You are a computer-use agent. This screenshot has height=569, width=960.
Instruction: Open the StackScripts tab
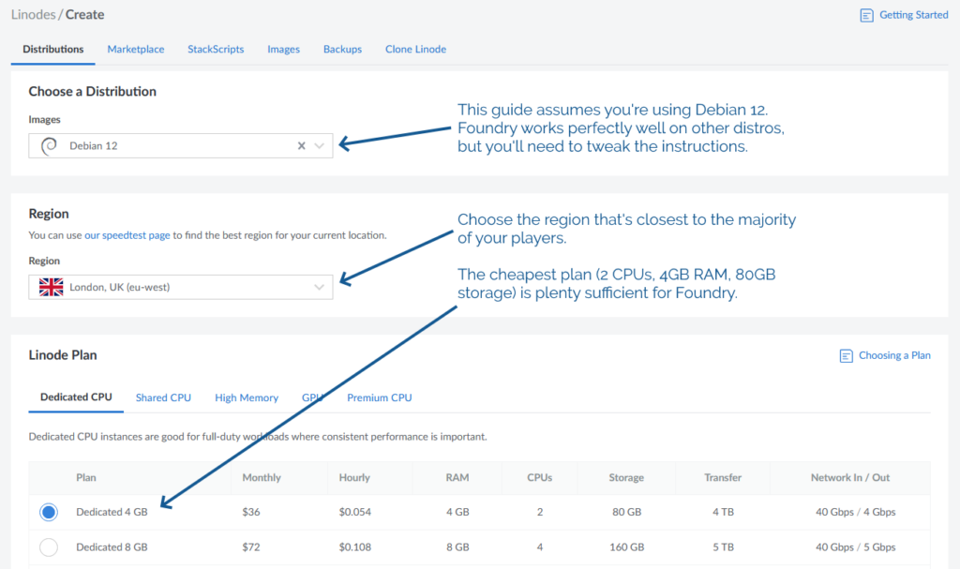(216, 49)
